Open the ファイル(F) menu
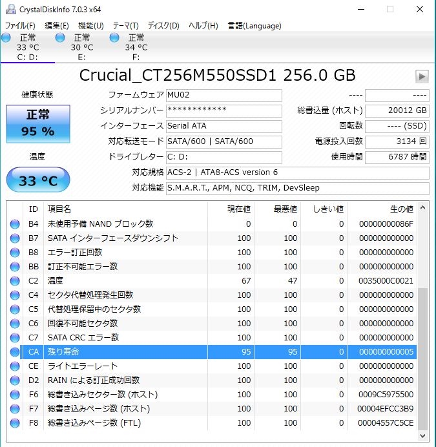Viewport: 436px width, 447px height. click(x=20, y=26)
